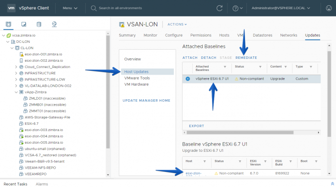Expand the Recent Tasks panel double-chevron
Screen dimensions: 336x187
[x=332, y=184]
